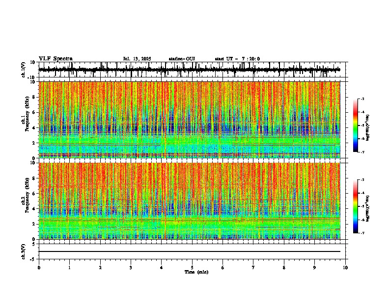Click the ch.2 colorbar log(PSD) unit label
389x300 pixels.
pyautogui.click(x=367, y=209)
